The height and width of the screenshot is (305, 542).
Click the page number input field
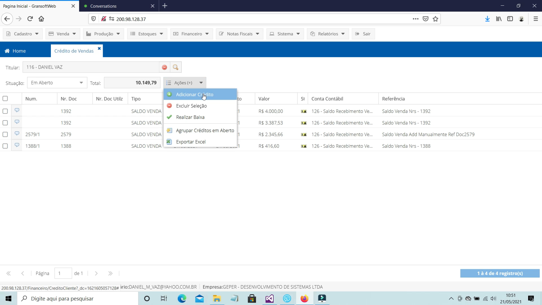(63, 273)
